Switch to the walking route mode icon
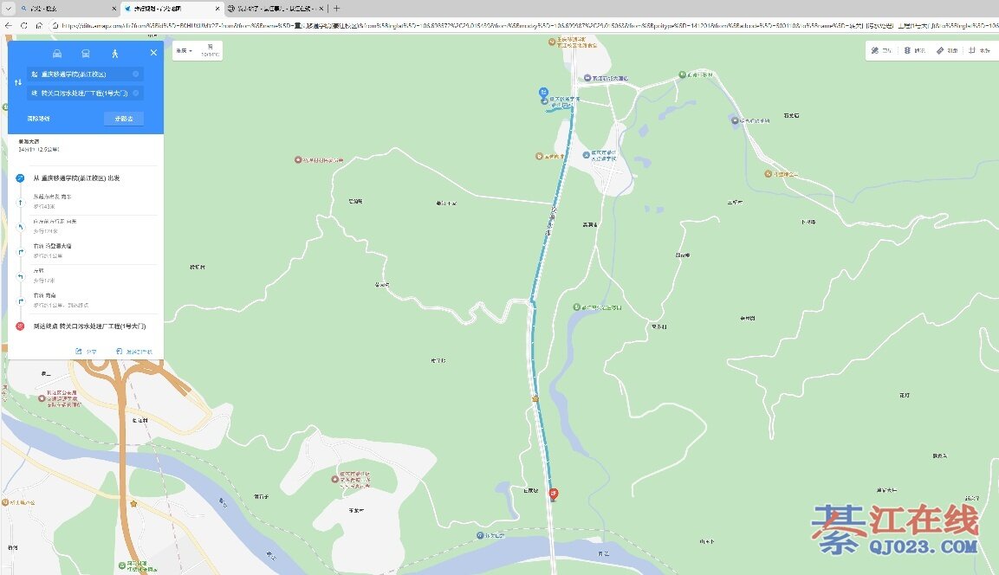 click(114, 54)
